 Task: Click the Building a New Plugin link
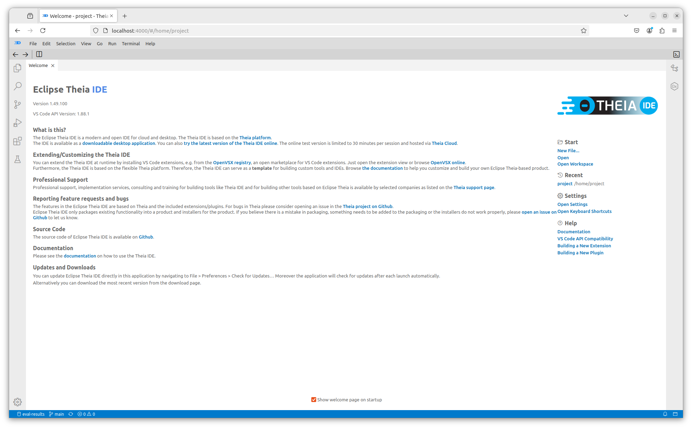pyautogui.click(x=580, y=253)
